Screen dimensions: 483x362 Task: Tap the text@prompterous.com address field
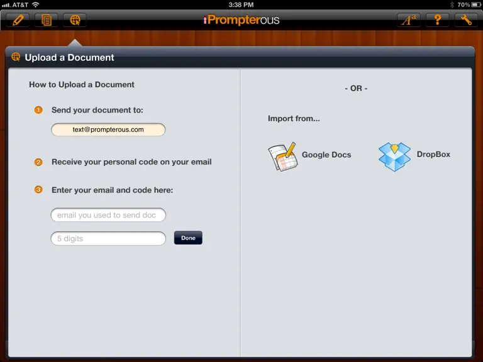point(108,129)
